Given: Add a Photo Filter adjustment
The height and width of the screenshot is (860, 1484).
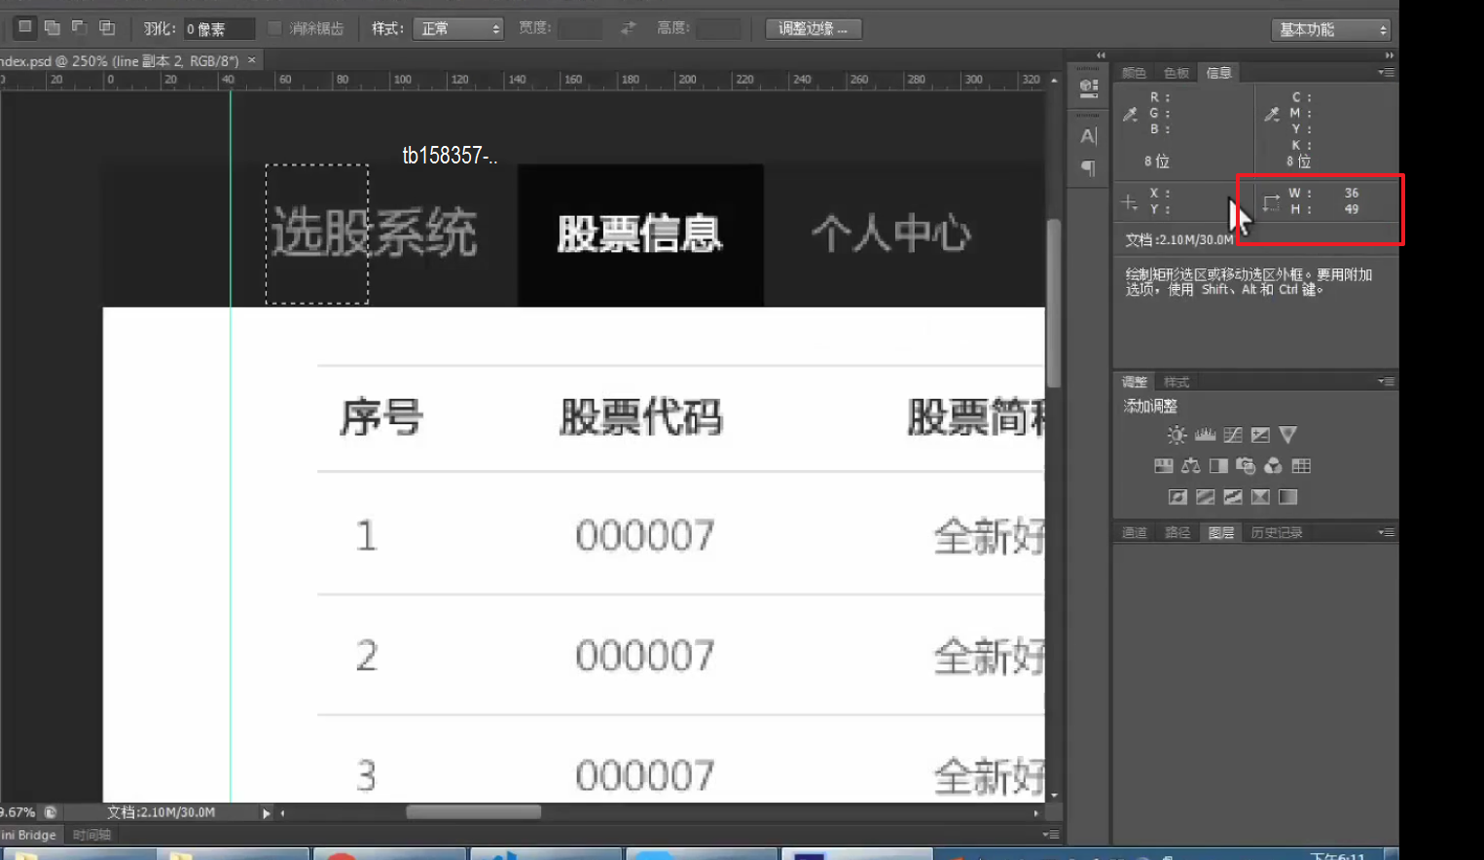Looking at the screenshot, I should pyautogui.click(x=1246, y=466).
